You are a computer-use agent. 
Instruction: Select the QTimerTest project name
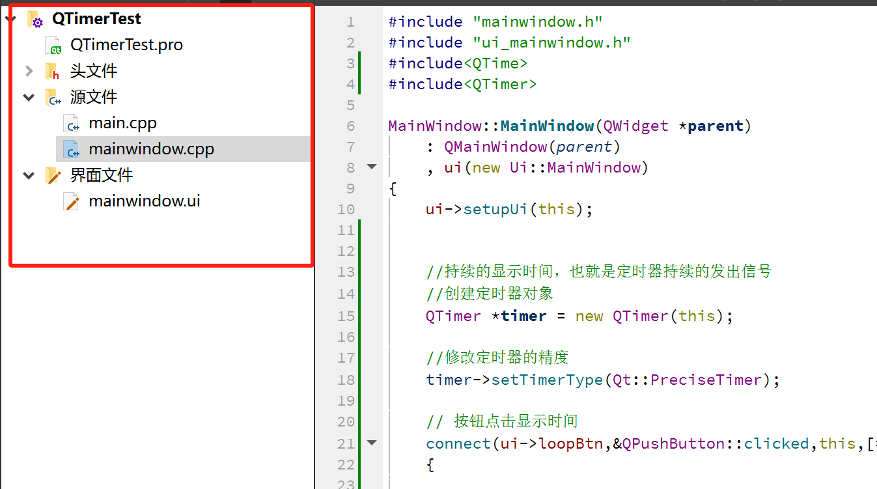point(96,19)
